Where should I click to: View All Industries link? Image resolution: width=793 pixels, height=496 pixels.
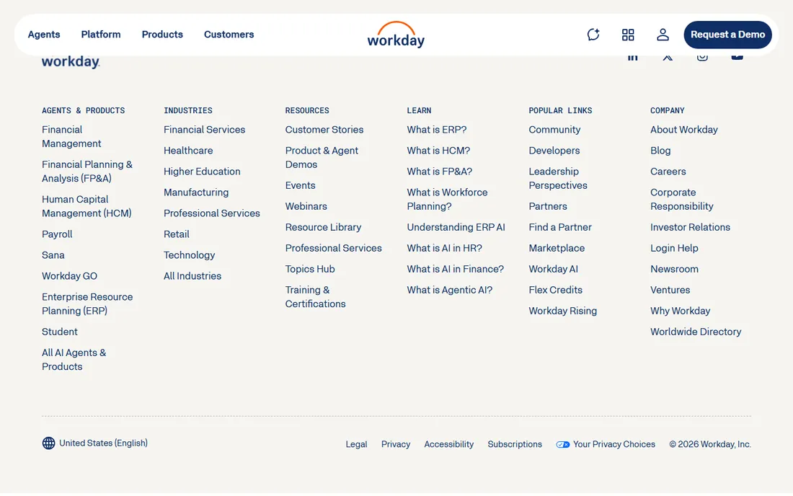click(x=192, y=276)
